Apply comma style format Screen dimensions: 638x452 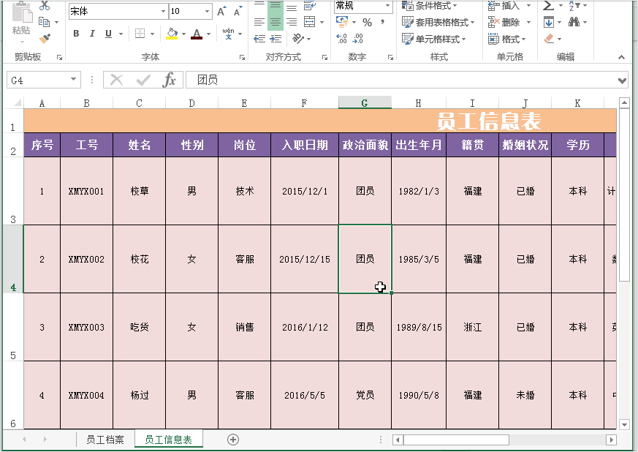point(382,22)
